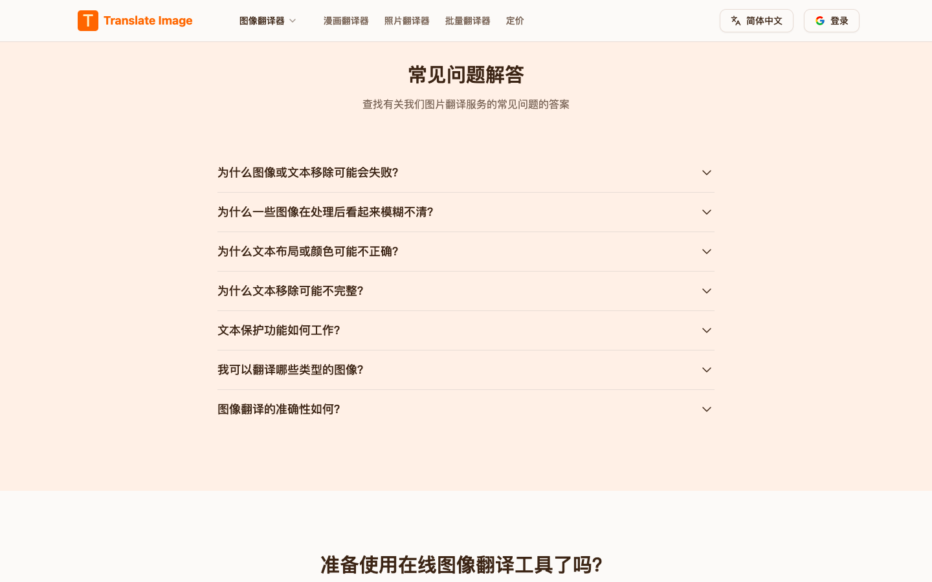
Task: Click the subtitle 查找有关我们图片翻译服务的常见问题的答案
Action: 466,104
